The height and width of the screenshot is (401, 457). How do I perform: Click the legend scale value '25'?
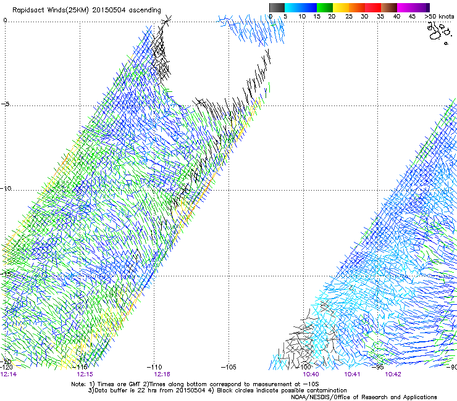(x=349, y=16)
